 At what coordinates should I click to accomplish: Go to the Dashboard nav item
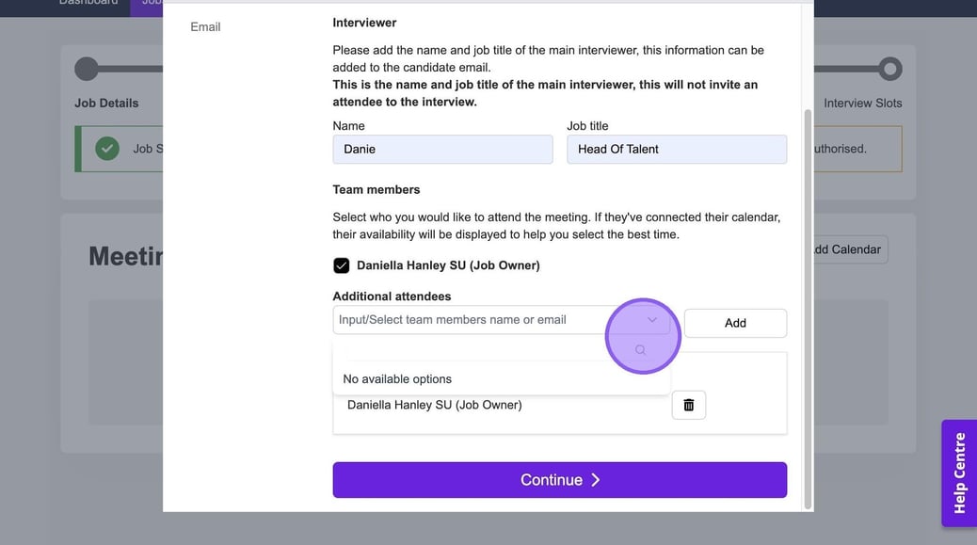pos(88,3)
